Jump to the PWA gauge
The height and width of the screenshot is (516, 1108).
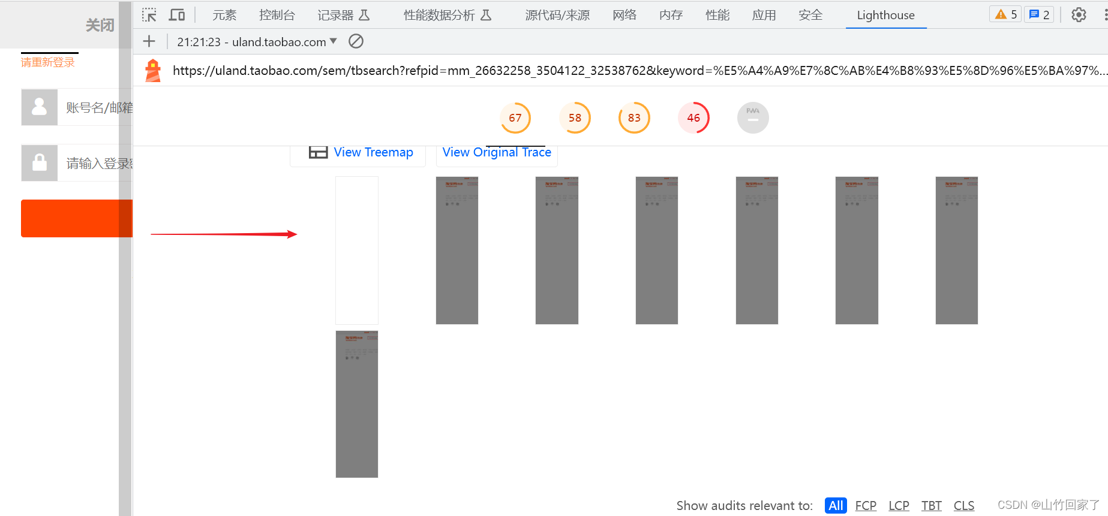(x=753, y=117)
